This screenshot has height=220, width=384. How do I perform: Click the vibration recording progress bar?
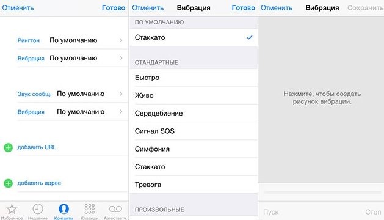click(x=322, y=193)
